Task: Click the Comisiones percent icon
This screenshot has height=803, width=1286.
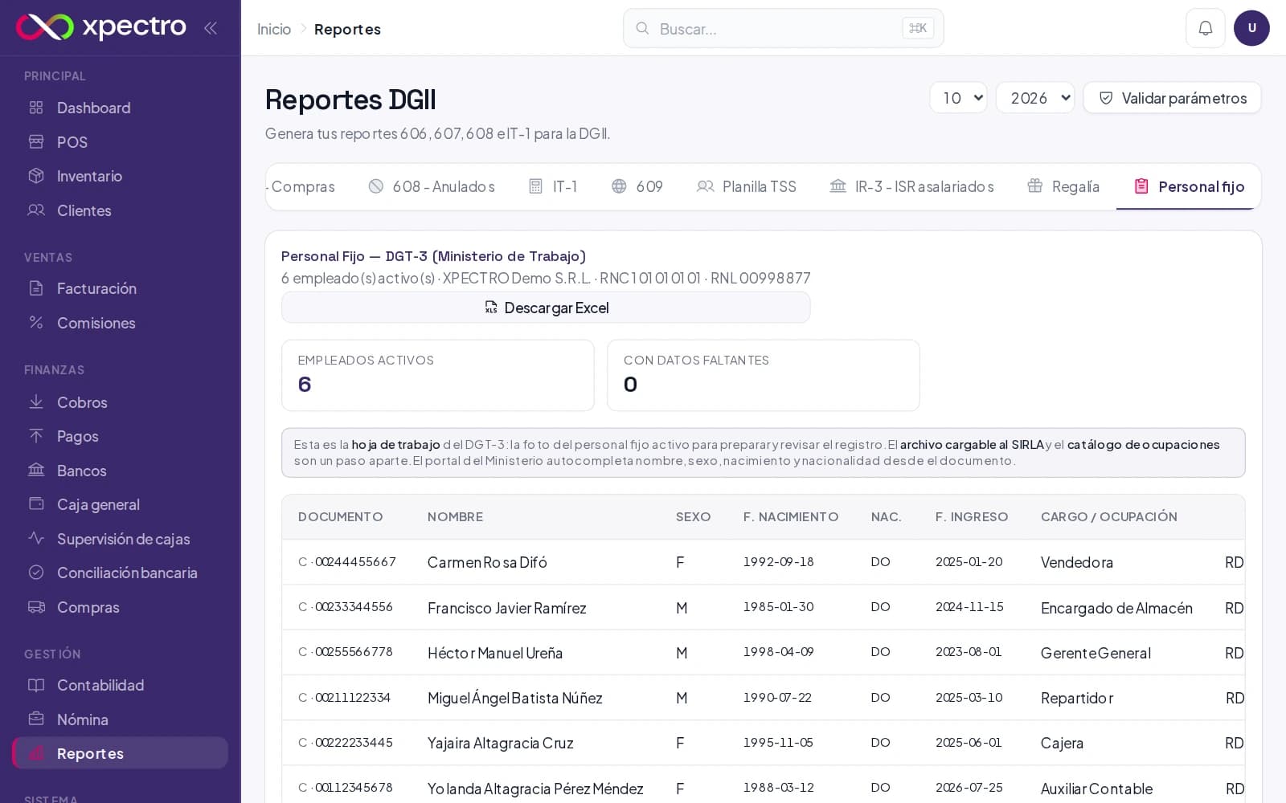Action: tap(36, 322)
